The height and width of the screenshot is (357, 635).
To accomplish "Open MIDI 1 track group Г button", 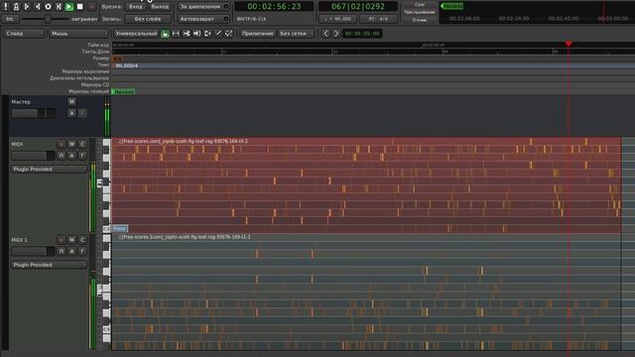I will point(82,251).
